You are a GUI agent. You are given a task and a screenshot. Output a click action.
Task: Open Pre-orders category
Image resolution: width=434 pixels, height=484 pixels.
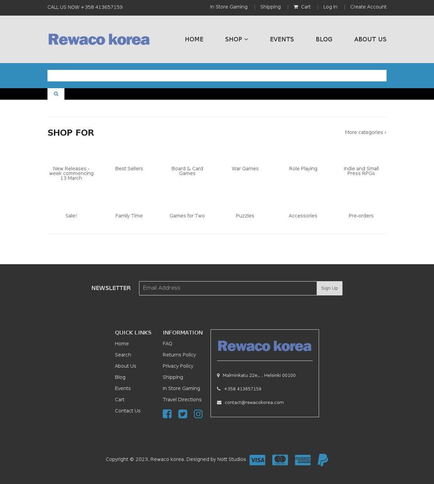pyautogui.click(x=361, y=216)
